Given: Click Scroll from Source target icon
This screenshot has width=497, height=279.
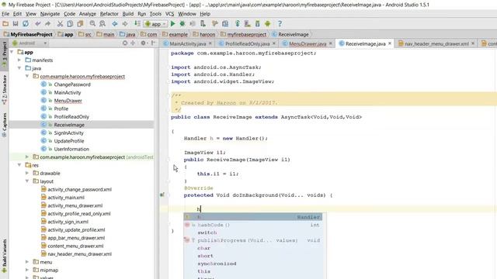Looking at the screenshot, I should tap(125, 43).
